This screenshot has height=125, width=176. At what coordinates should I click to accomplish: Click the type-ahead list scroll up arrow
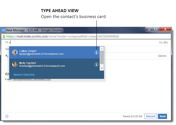[102, 49]
